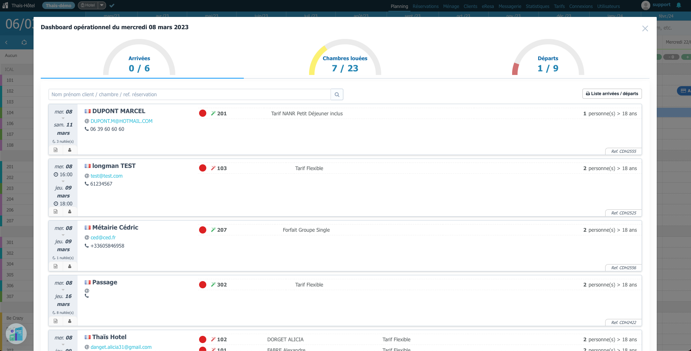This screenshot has width=691, height=351.
Task: Open the document icon for DUPONT MARCEL
Action: tap(56, 150)
